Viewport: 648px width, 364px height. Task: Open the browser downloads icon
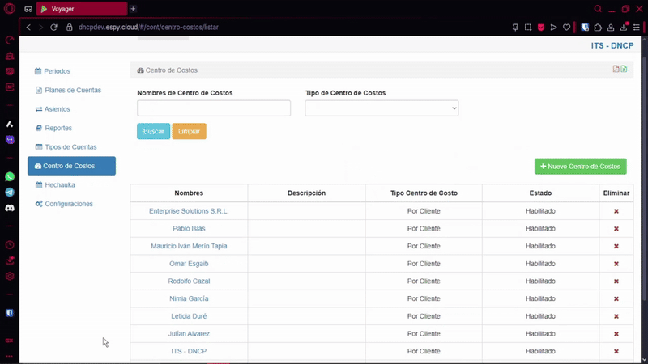click(623, 27)
